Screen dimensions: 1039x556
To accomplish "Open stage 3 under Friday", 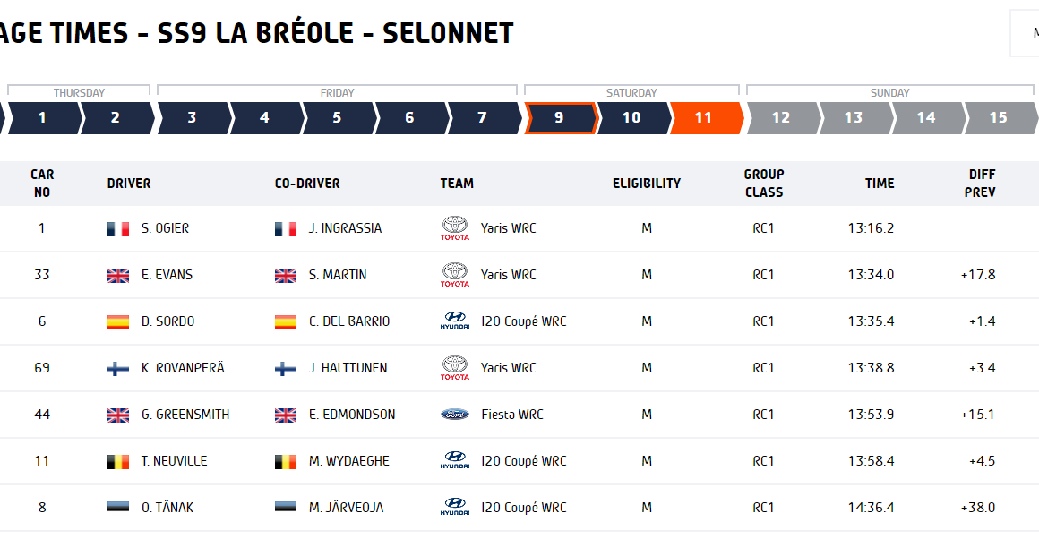I will pos(194,118).
